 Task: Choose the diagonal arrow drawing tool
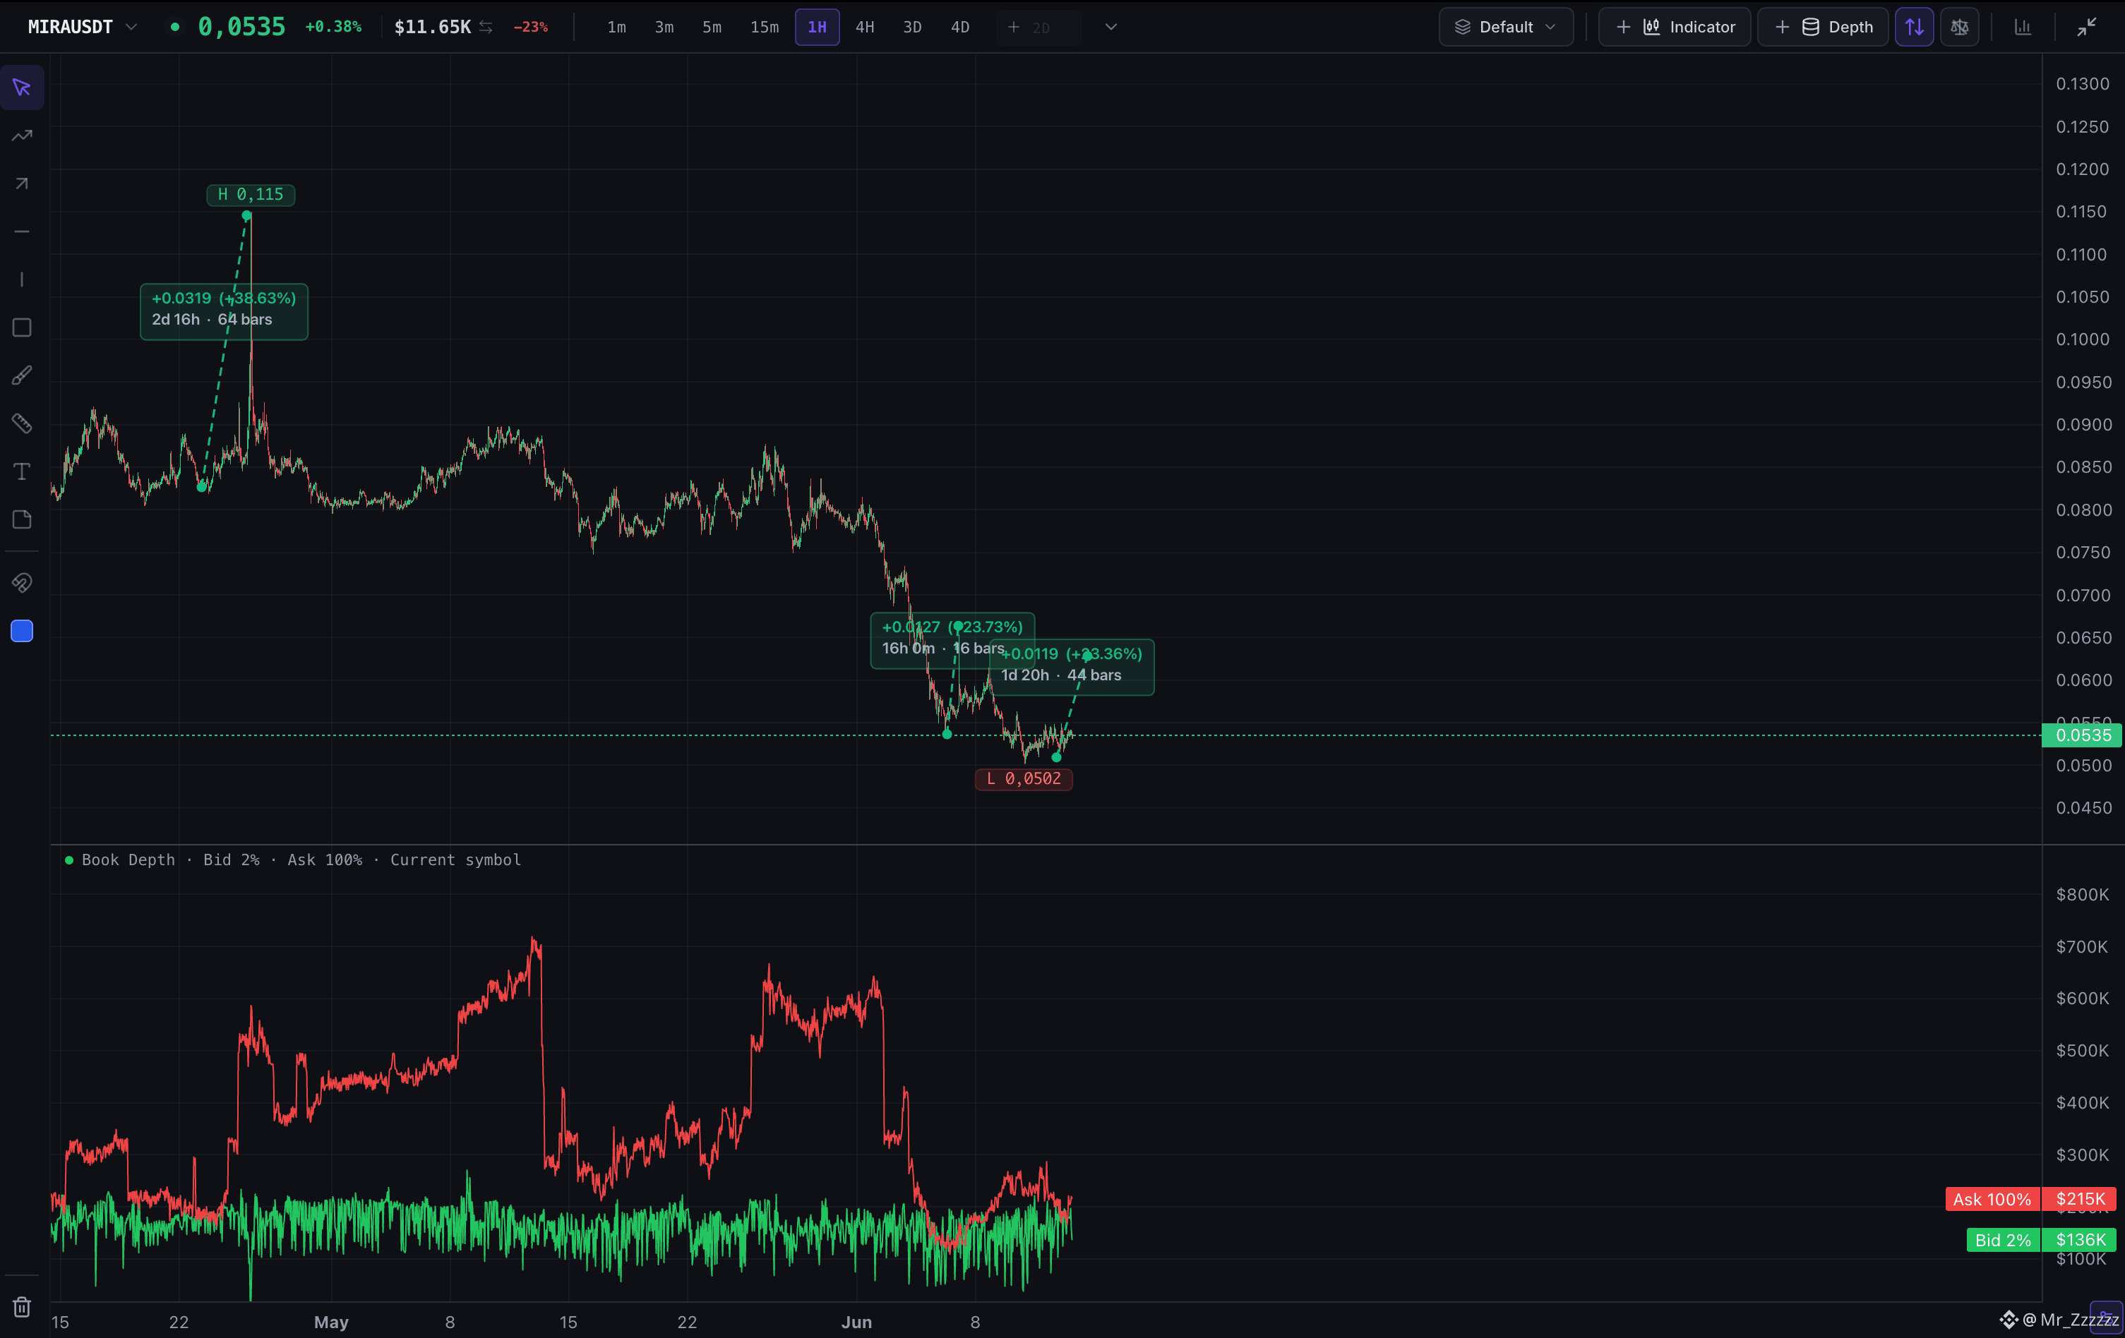(x=22, y=183)
